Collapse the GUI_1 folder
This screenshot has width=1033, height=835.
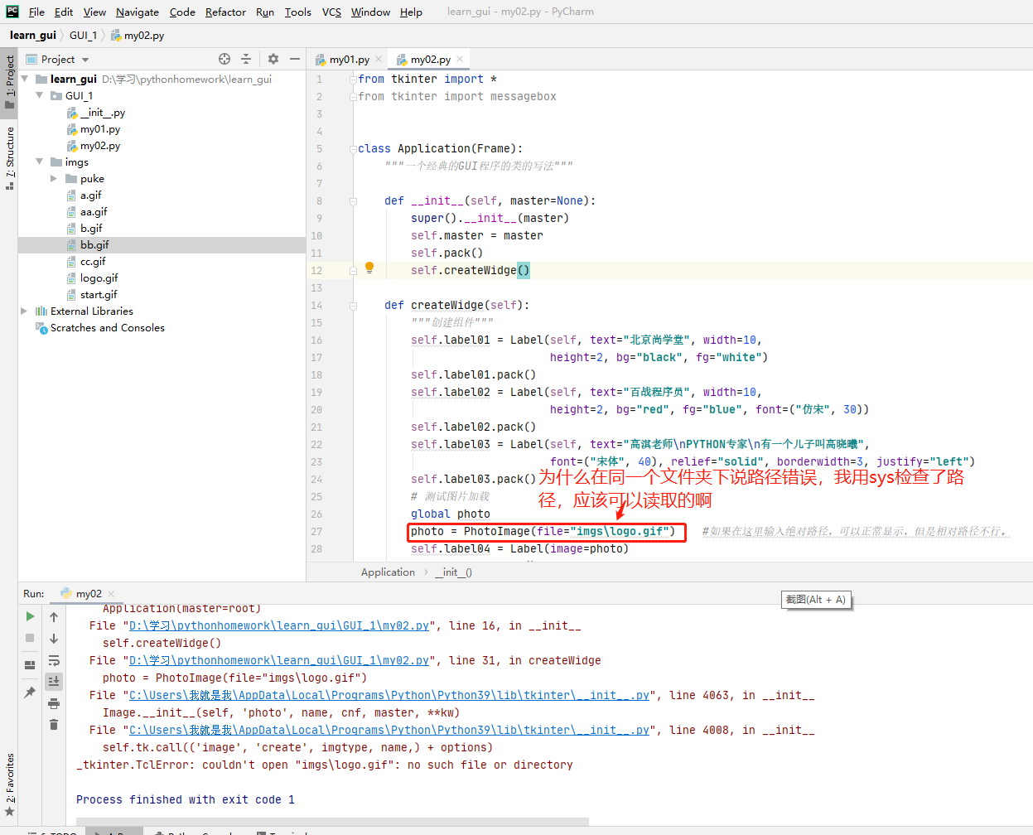tap(39, 95)
